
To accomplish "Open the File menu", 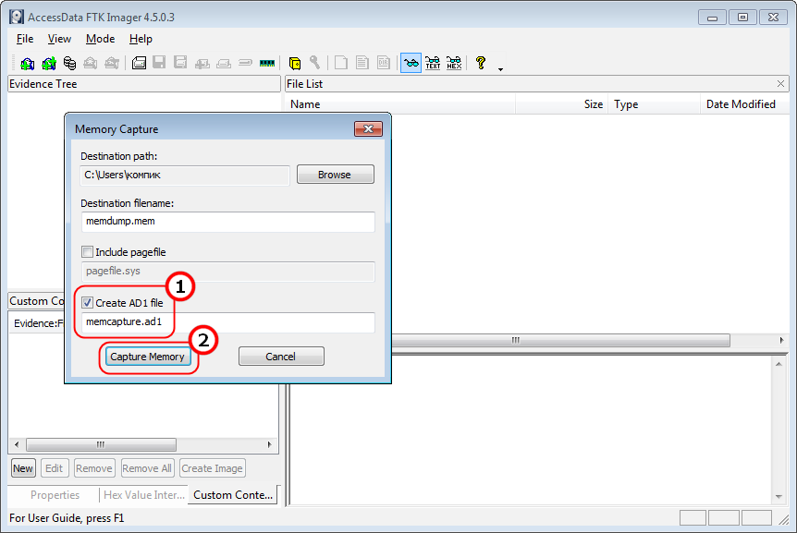I will point(24,39).
